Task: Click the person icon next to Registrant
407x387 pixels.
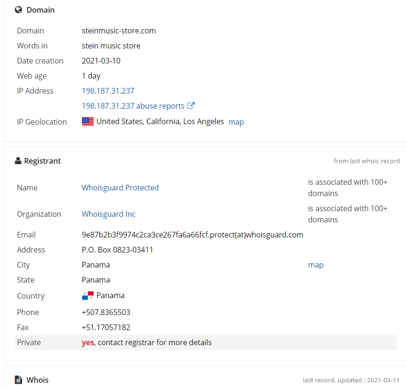Action: (18, 161)
